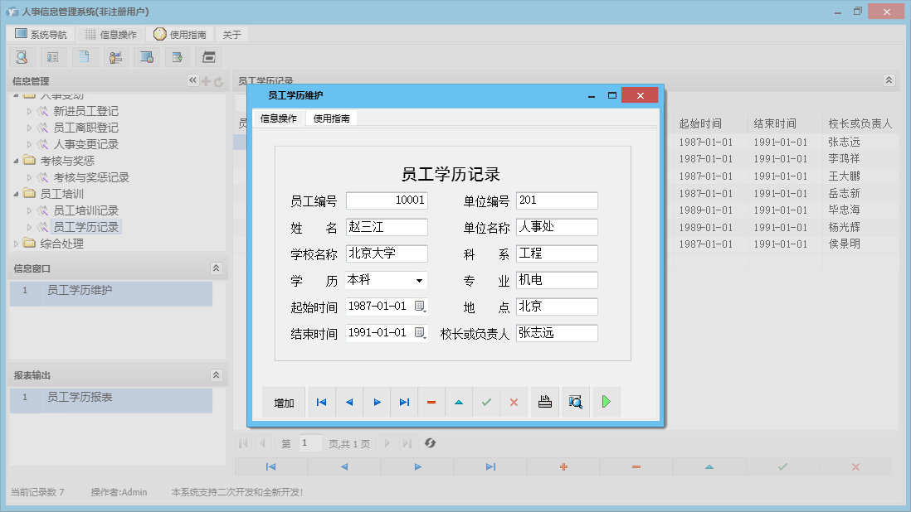
Task: Click the 姓名 input field showing 赵三江
Action: (x=387, y=227)
